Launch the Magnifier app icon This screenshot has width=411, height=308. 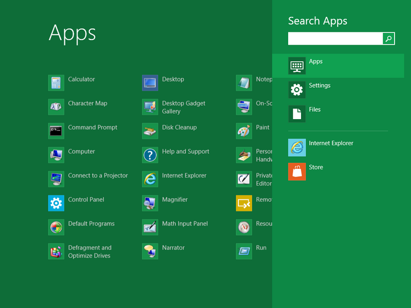(x=150, y=203)
